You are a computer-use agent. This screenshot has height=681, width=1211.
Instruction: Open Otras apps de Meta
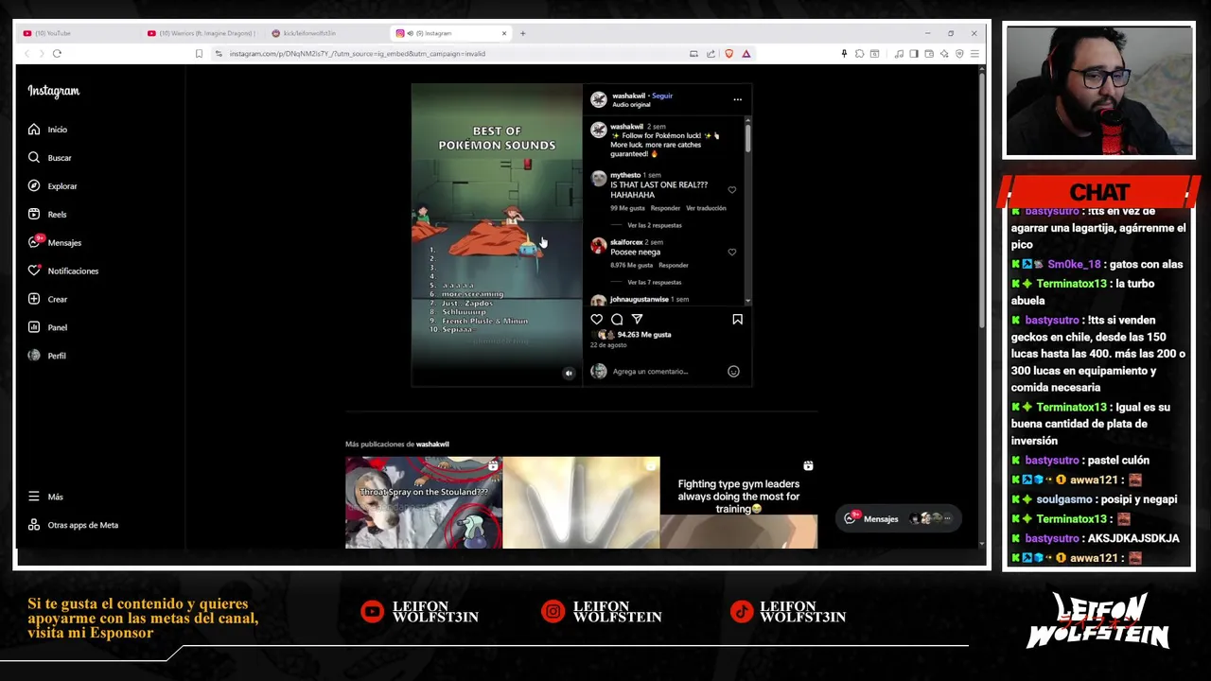[74, 525]
